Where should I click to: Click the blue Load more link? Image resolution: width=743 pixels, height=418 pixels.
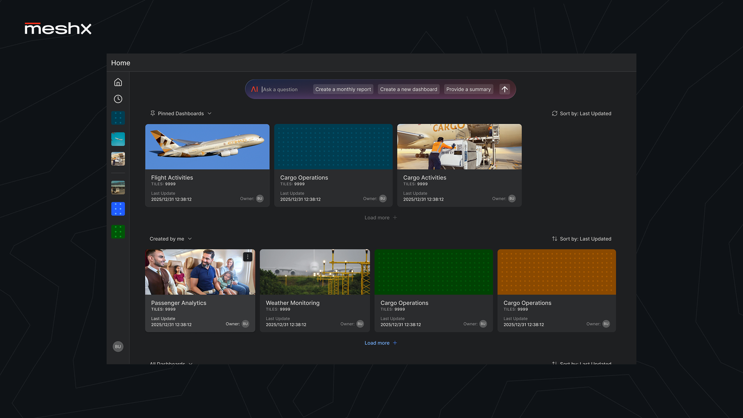pos(377,343)
